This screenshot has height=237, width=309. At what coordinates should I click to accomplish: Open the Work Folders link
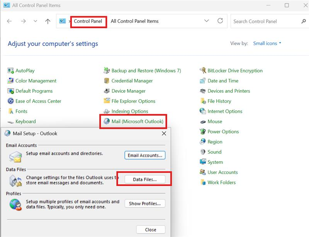(221, 182)
